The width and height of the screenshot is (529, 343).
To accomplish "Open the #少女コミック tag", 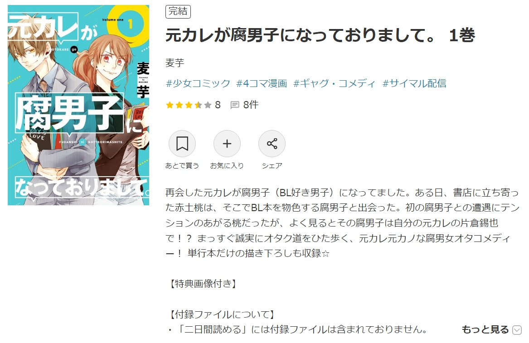I will click(x=198, y=83).
